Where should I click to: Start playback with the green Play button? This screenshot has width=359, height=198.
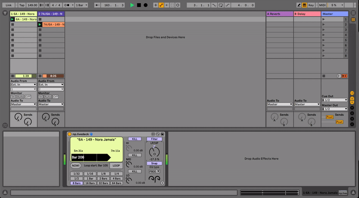pyautogui.click(x=132, y=5)
